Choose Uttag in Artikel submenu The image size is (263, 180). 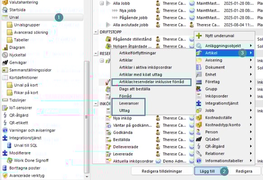coord(124,110)
